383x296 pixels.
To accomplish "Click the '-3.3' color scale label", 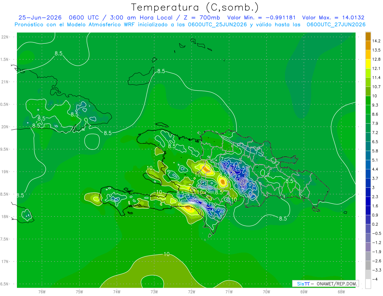I will click(x=376, y=270).
